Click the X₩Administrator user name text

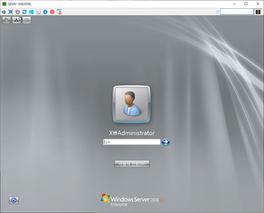132,133
